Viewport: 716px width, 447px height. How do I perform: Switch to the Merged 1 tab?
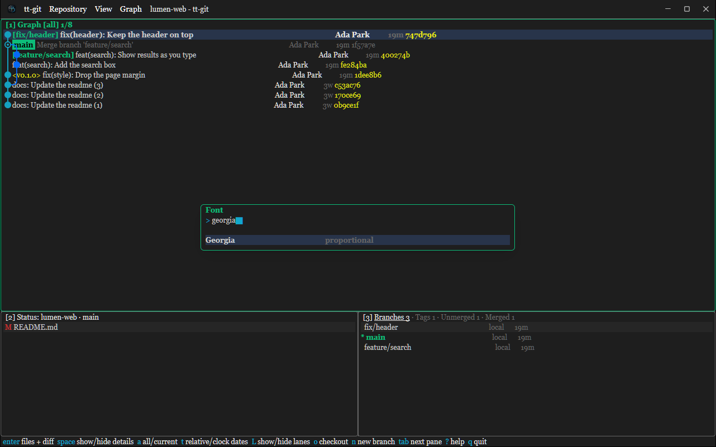pyautogui.click(x=500, y=317)
